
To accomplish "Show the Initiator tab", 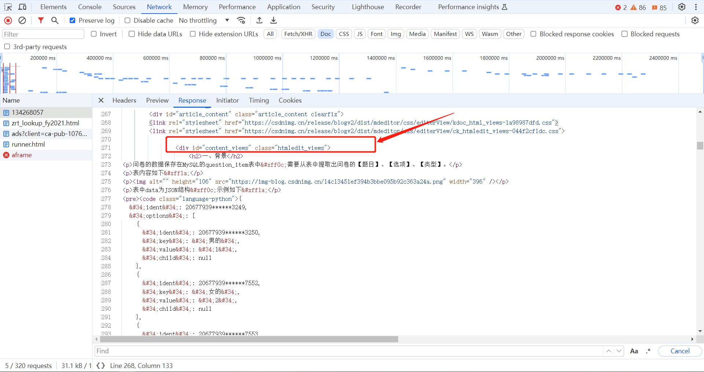I will click(227, 100).
